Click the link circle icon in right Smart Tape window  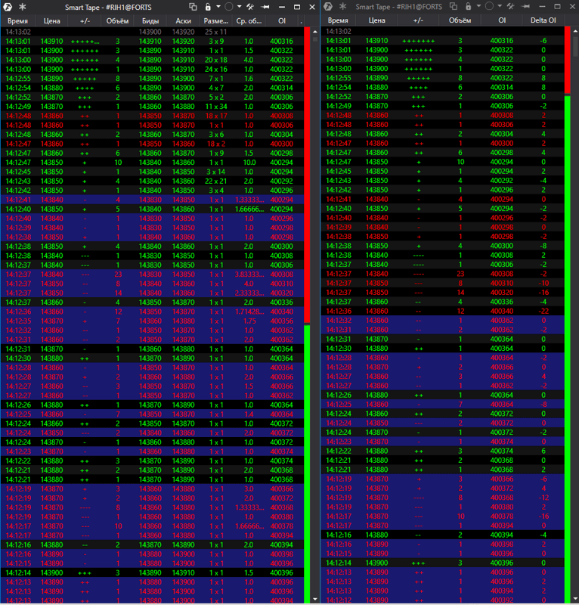[489, 6]
